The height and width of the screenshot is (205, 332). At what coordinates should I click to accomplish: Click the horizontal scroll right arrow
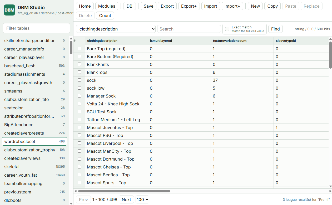click(x=330, y=191)
